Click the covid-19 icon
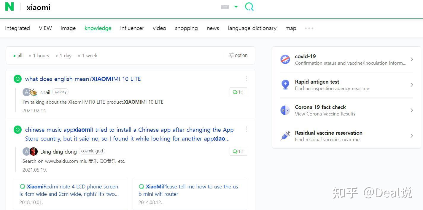This screenshot has width=423, height=210. tap(285, 59)
